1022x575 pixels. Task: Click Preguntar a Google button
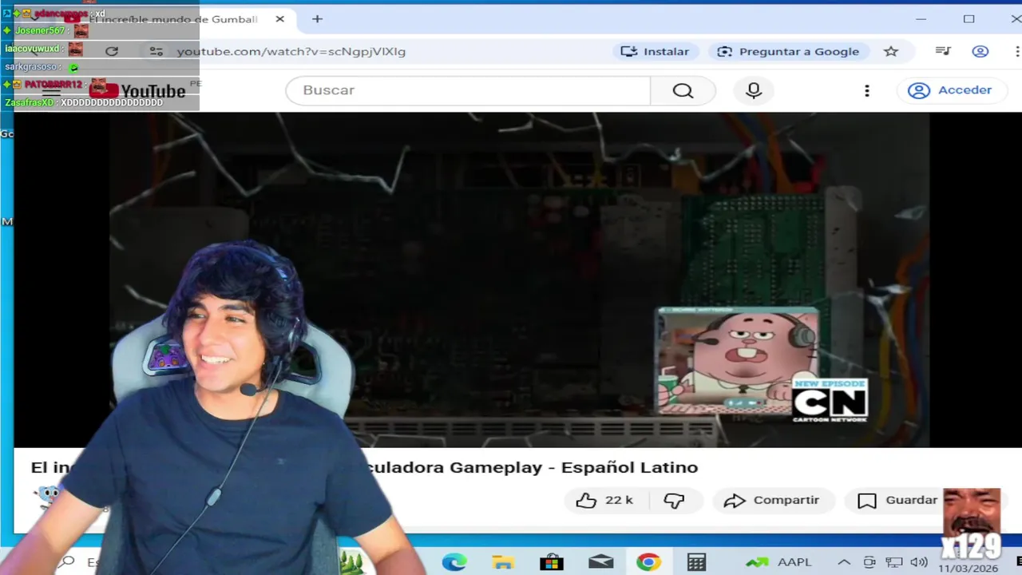788,51
